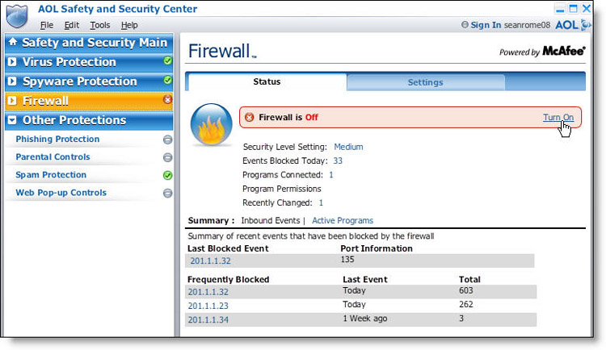Click Turn On to enable the firewall

[558, 117]
